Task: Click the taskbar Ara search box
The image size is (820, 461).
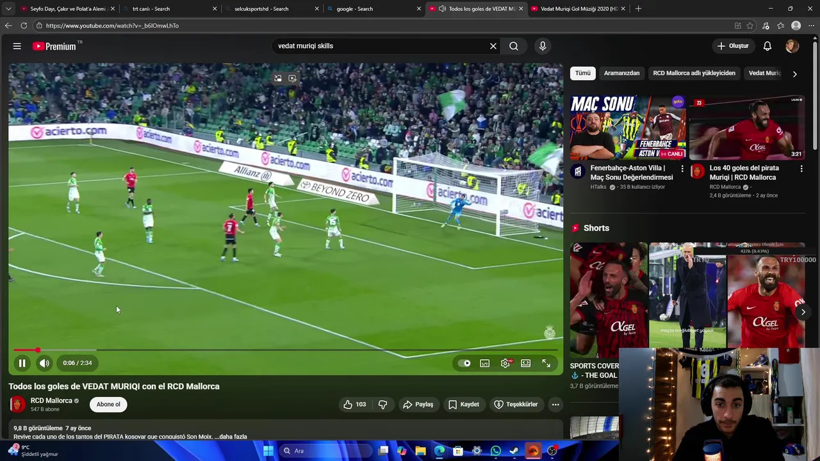Action: click(327, 451)
